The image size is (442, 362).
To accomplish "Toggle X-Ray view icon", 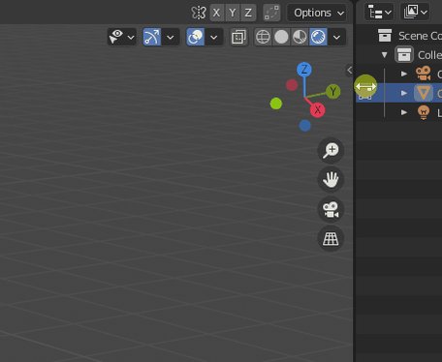I will pyautogui.click(x=238, y=37).
